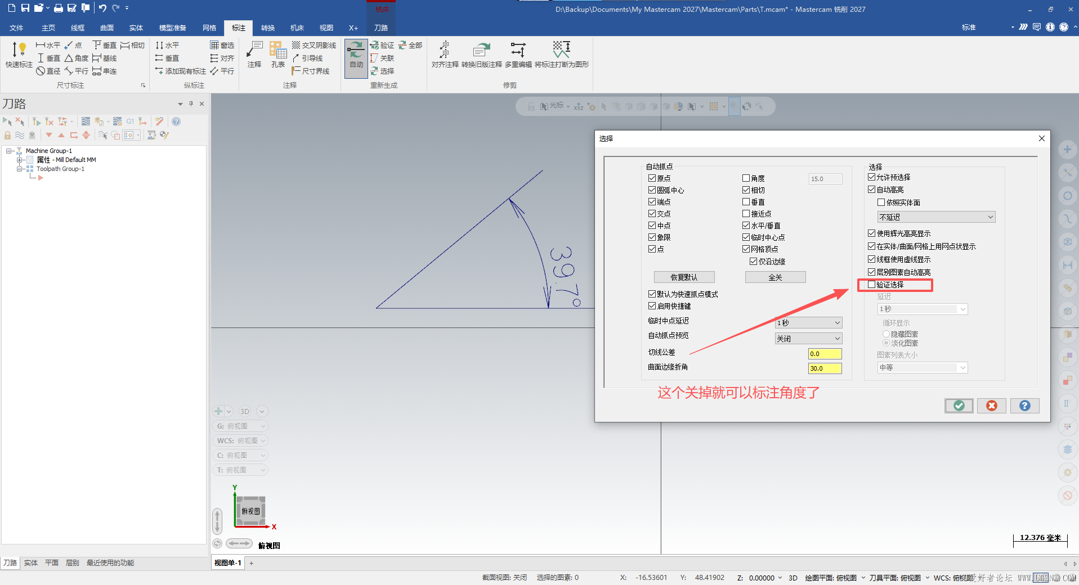1079x585 pixels.
Task: Open the 临时中点延迟 1秒 dropdown
Action: [x=808, y=323]
